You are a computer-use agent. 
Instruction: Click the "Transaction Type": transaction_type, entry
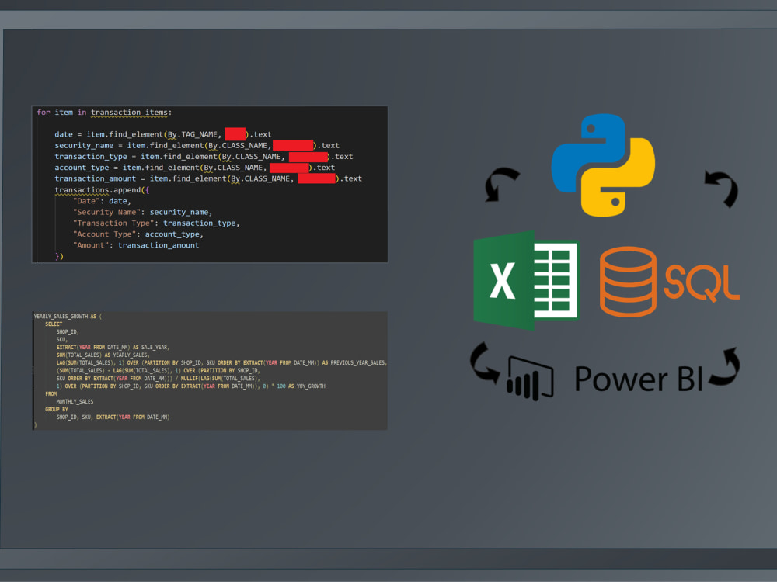156,223
